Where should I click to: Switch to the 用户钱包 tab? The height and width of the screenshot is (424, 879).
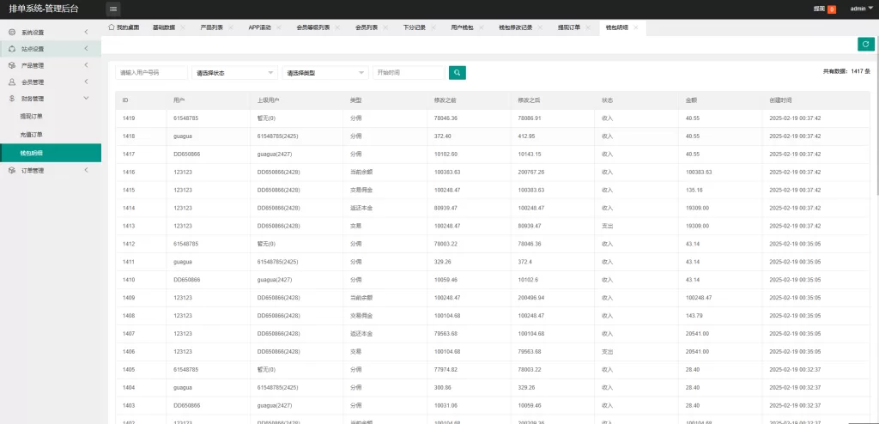tap(462, 27)
